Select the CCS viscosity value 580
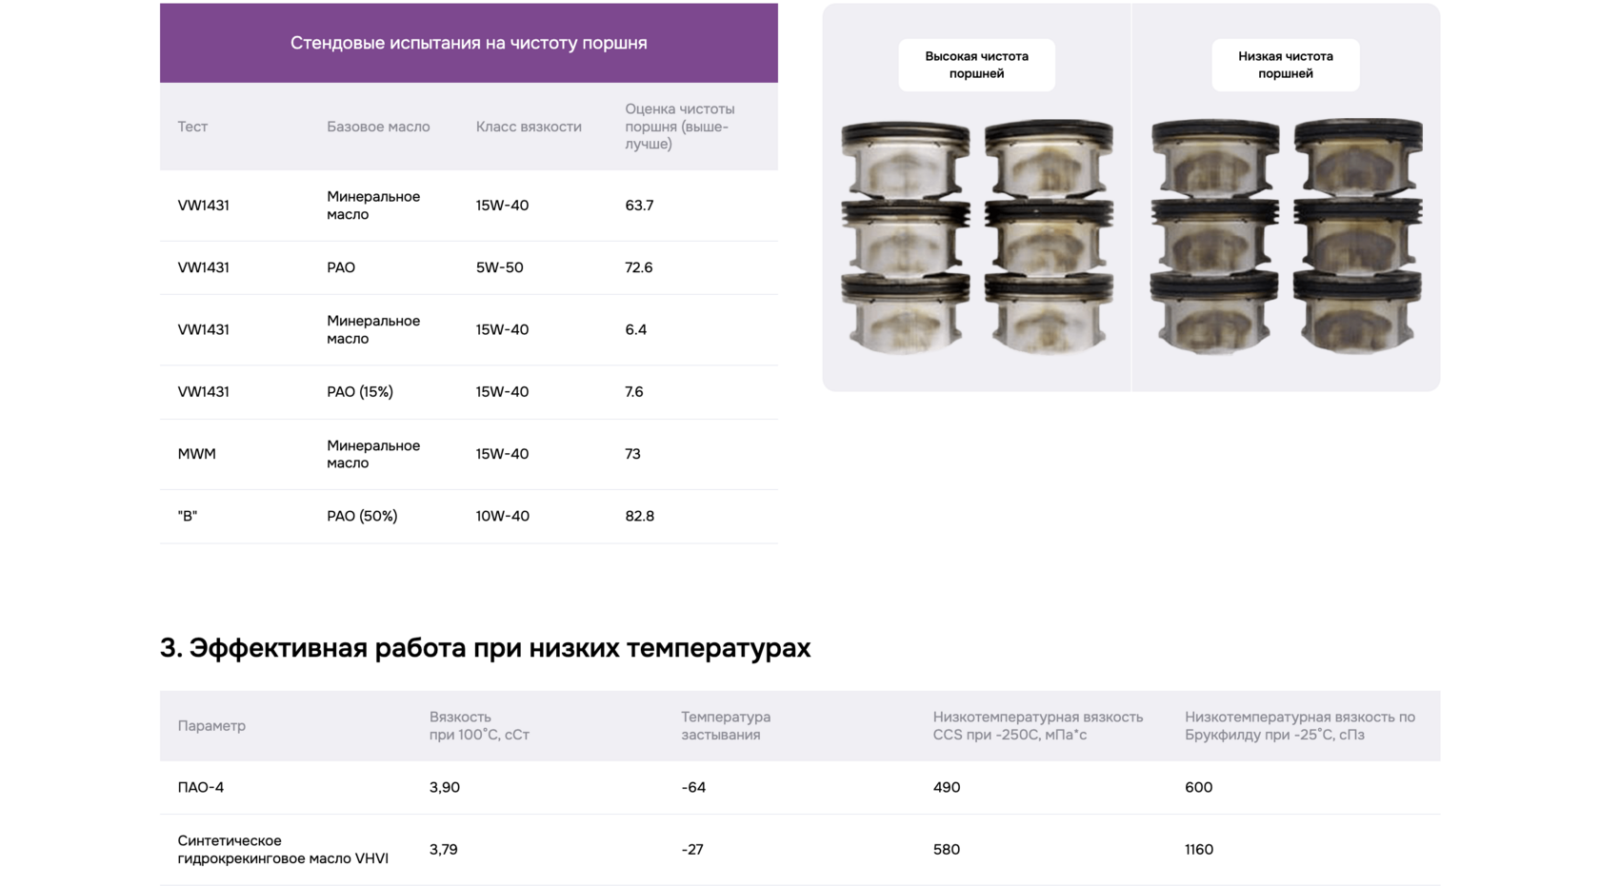 (x=947, y=850)
